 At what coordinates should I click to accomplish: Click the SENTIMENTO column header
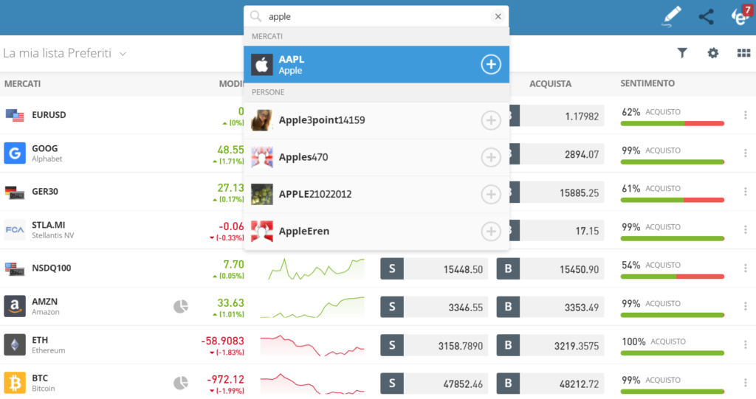click(647, 83)
